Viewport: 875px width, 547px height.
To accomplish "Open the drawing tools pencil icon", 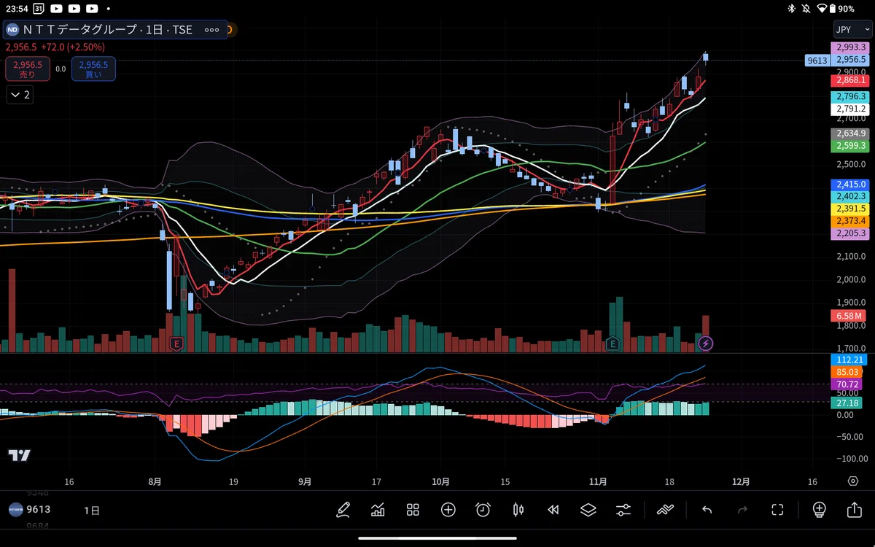I will tap(343, 510).
